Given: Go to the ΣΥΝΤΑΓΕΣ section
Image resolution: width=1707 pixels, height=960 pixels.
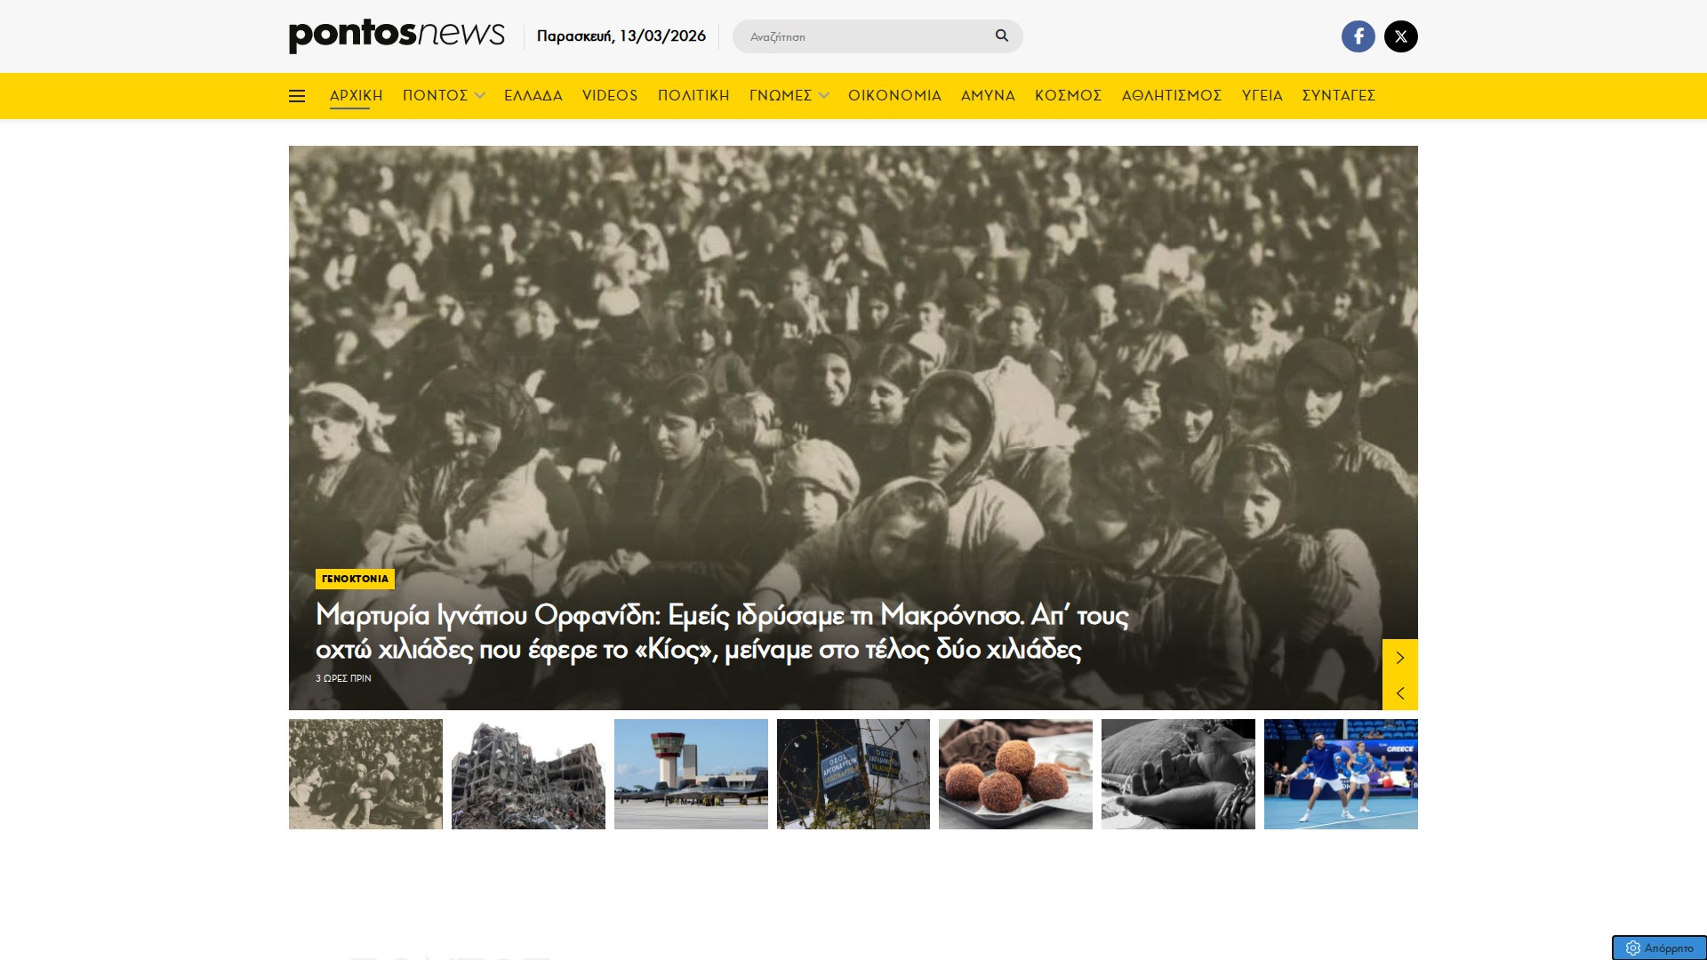Looking at the screenshot, I should (x=1338, y=95).
